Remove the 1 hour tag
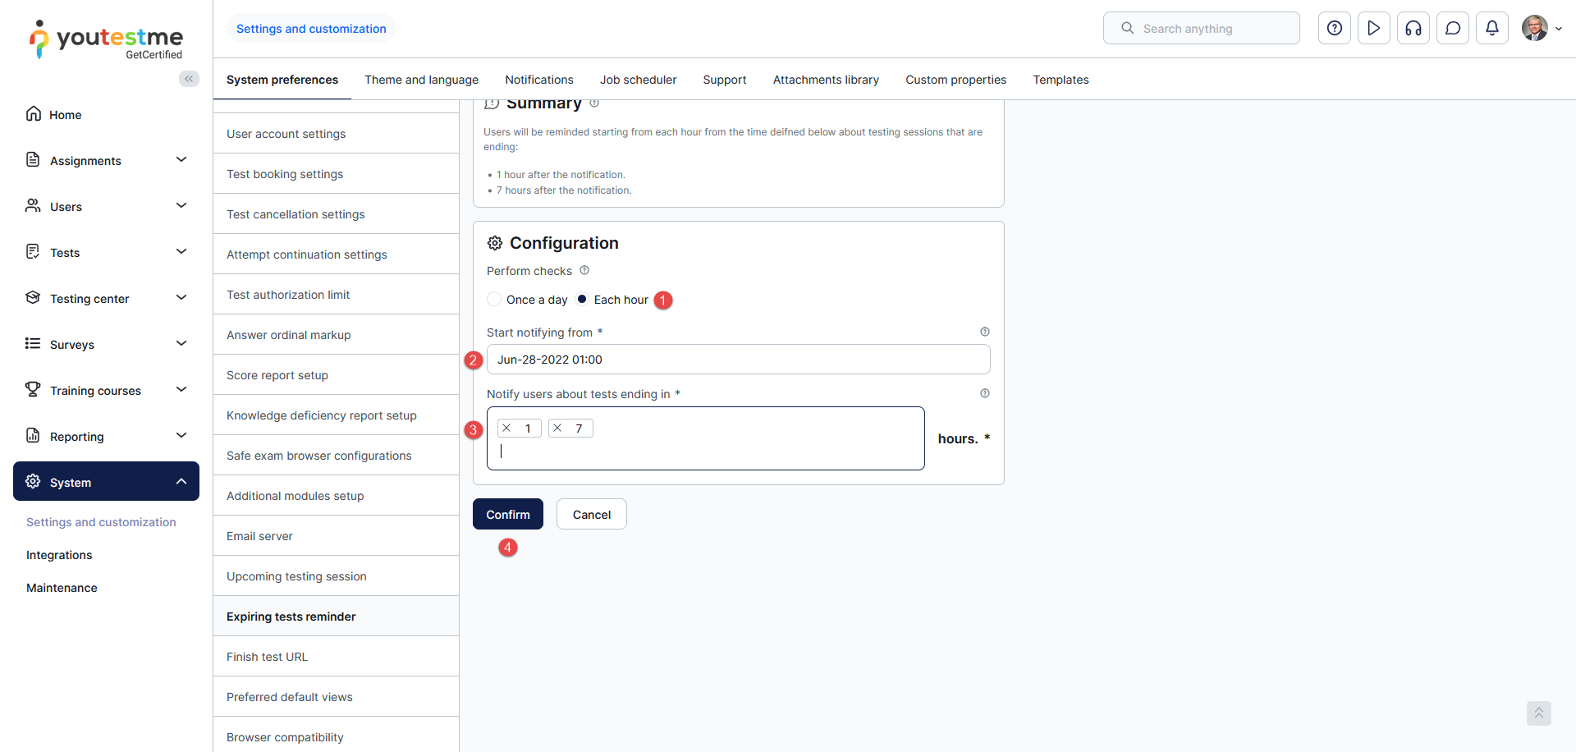 tap(507, 429)
